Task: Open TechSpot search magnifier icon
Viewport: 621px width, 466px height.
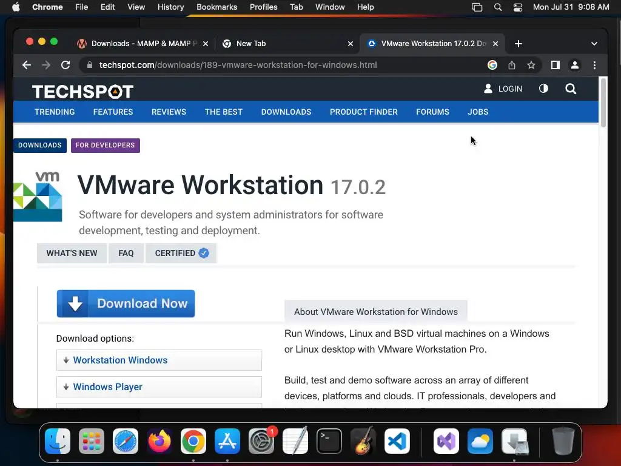Action: tap(571, 89)
